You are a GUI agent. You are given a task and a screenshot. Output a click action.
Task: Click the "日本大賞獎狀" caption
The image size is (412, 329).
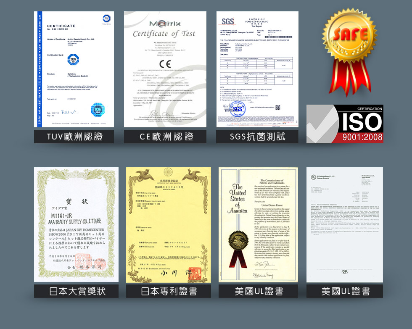tap(77, 291)
